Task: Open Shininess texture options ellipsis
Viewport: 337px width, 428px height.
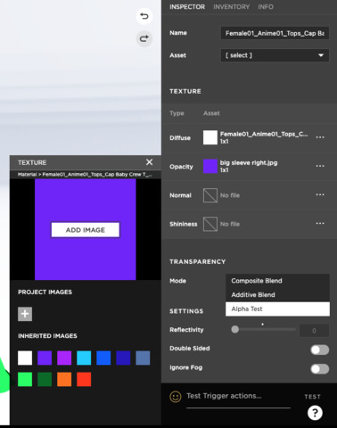Action: [x=320, y=223]
